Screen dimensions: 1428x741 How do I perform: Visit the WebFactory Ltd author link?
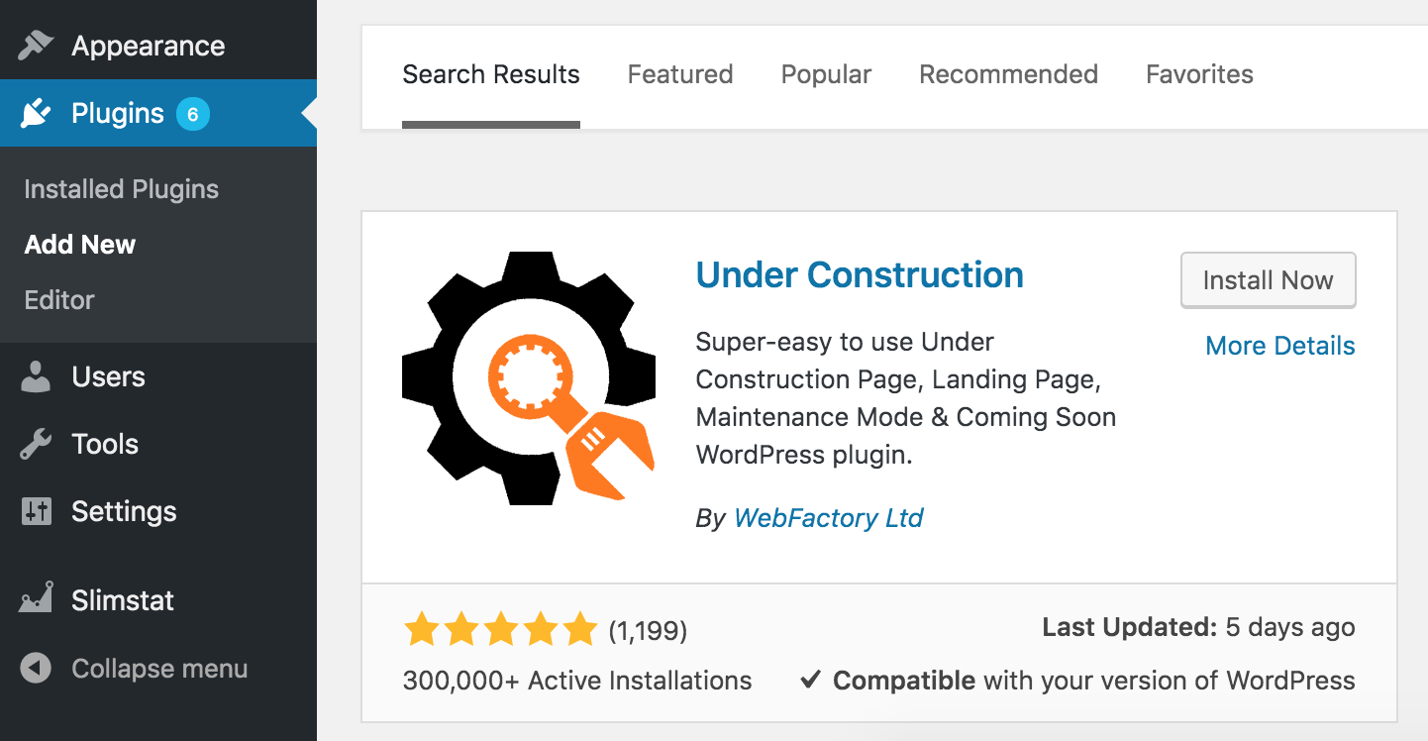828,518
